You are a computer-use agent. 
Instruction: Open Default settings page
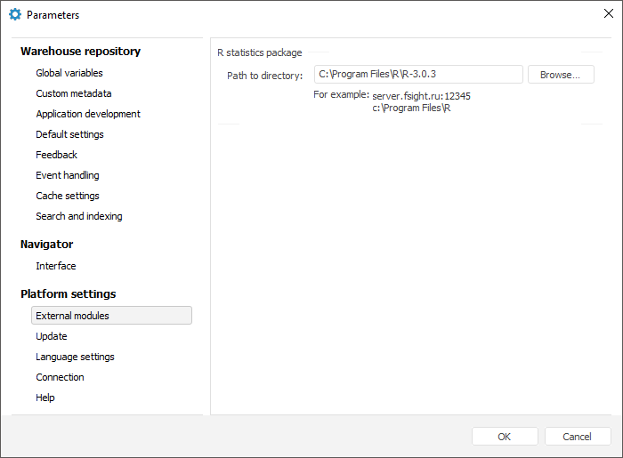coord(69,134)
